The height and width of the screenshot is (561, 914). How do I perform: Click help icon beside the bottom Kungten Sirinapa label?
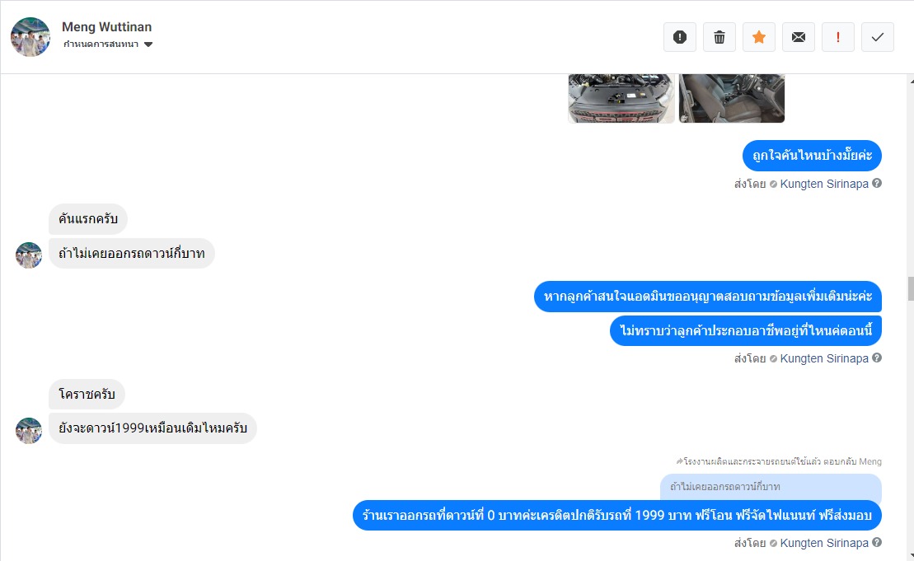(x=877, y=542)
